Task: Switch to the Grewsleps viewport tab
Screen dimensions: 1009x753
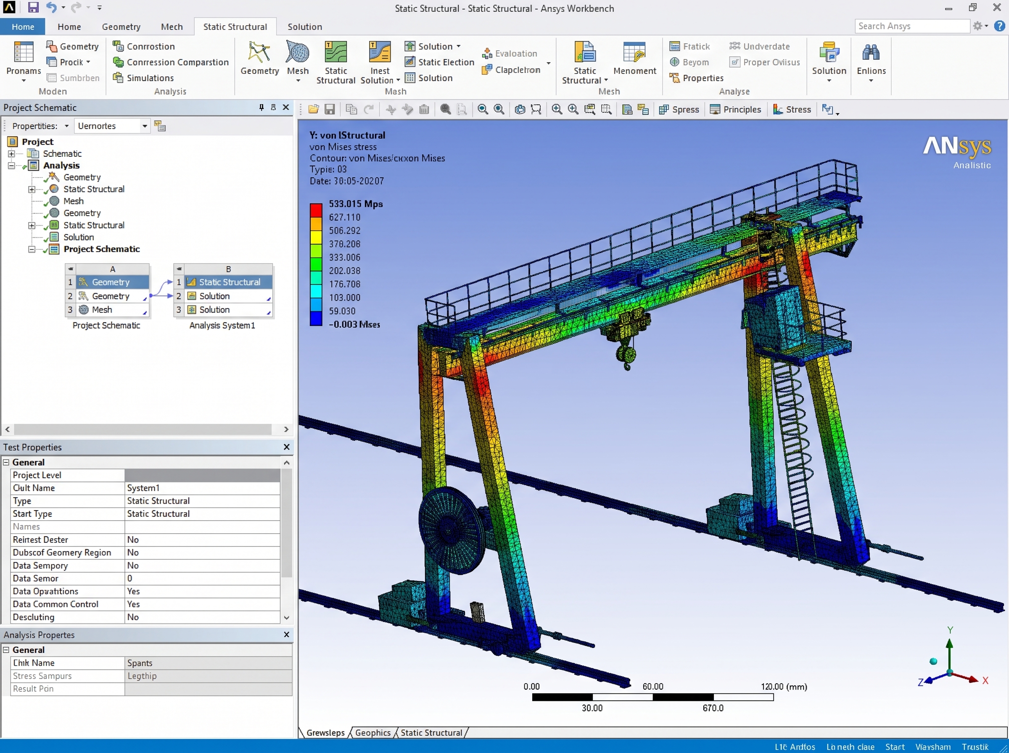Action: [325, 732]
